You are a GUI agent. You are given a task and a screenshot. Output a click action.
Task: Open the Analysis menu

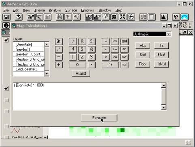click(x=55, y=10)
